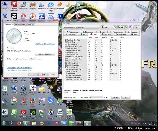This screenshot has height=131, width=158.
Task: Select the Reallocated Sector Count row
Action: coord(93,46)
